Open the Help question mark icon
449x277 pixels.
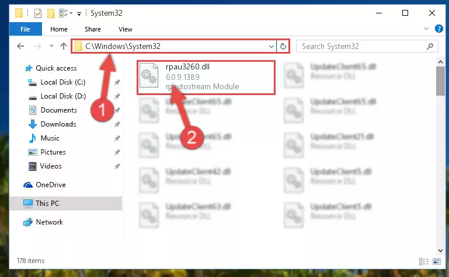coord(438,29)
